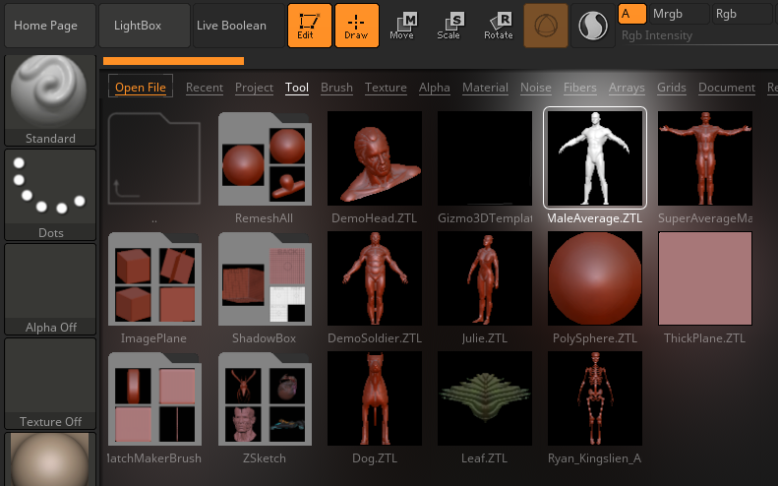Enable Mrgb paint mode
The image size is (778, 486).
(x=679, y=14)
